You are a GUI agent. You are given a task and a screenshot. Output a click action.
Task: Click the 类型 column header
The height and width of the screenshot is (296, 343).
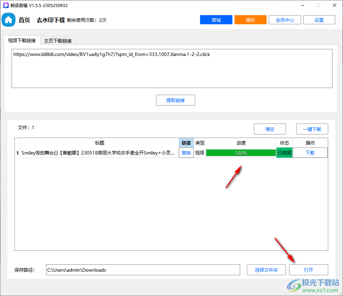pos(200,143)
